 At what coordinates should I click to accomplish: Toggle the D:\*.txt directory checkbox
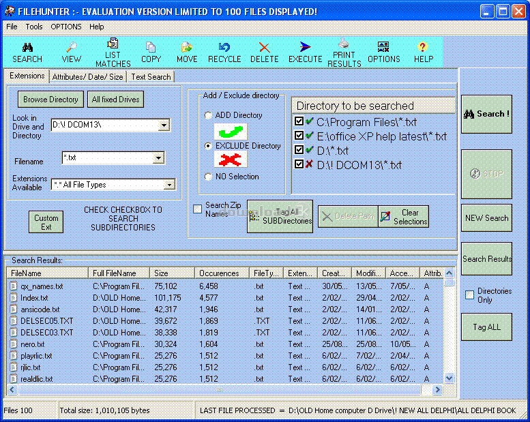click(299, 150)
